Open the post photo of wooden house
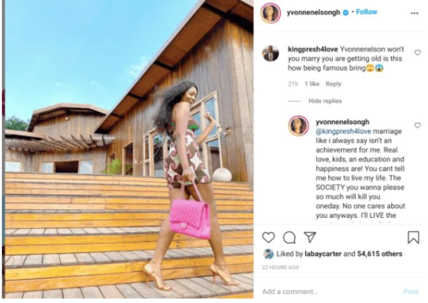This screenshot has height=303, width=428. point(129,149)
